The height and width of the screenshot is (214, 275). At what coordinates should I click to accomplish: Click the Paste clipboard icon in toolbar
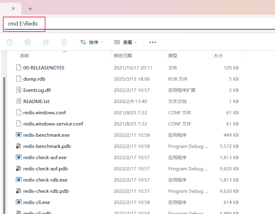pos(10,42)
